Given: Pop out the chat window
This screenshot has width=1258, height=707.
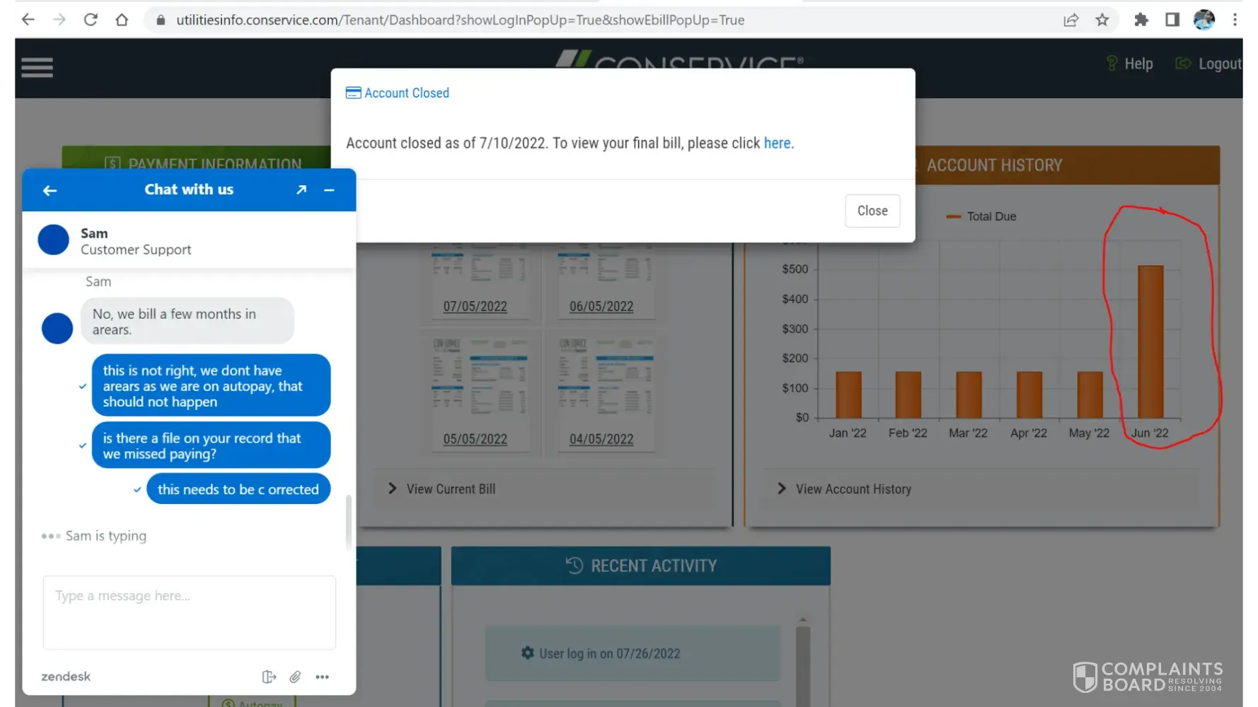Looking at the screenshot, I should (x=301, y=189).
